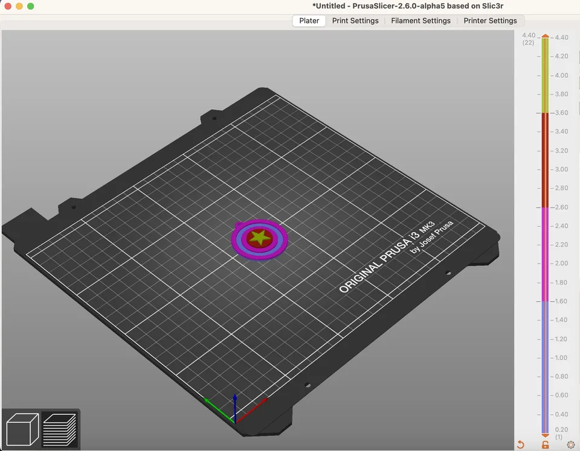
Task: Click the yellow star on the model
Action: tap(260, 238)
